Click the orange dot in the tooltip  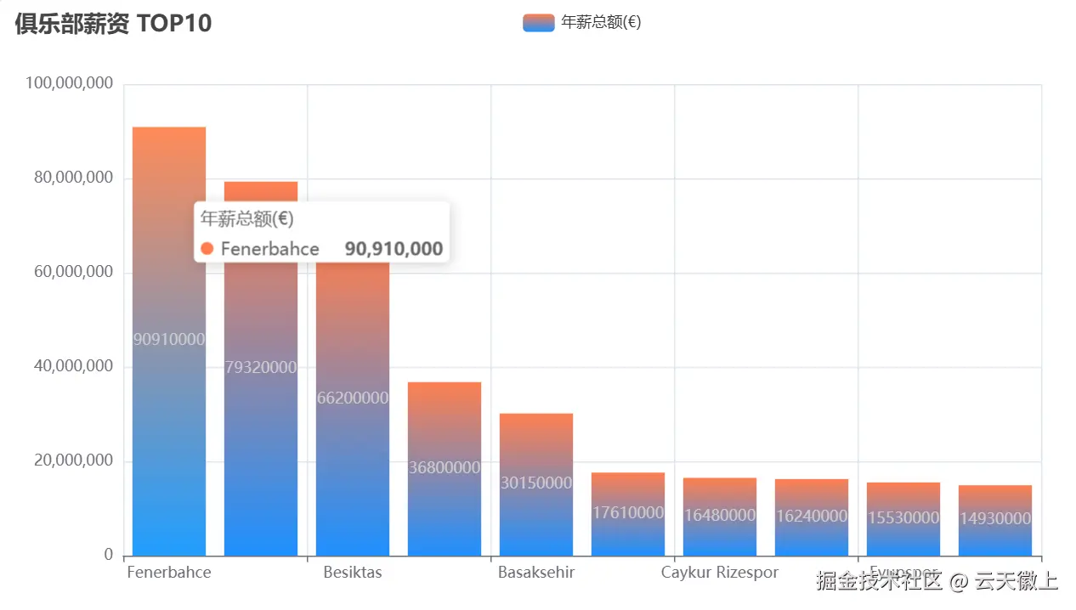[207, 249]
